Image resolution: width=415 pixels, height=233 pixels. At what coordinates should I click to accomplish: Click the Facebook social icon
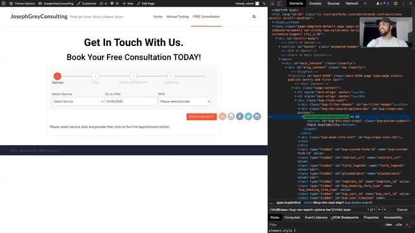coord(240,116)
